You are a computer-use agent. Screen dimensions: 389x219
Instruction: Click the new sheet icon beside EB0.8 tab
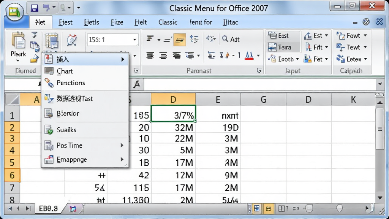[x=73, y=209]
